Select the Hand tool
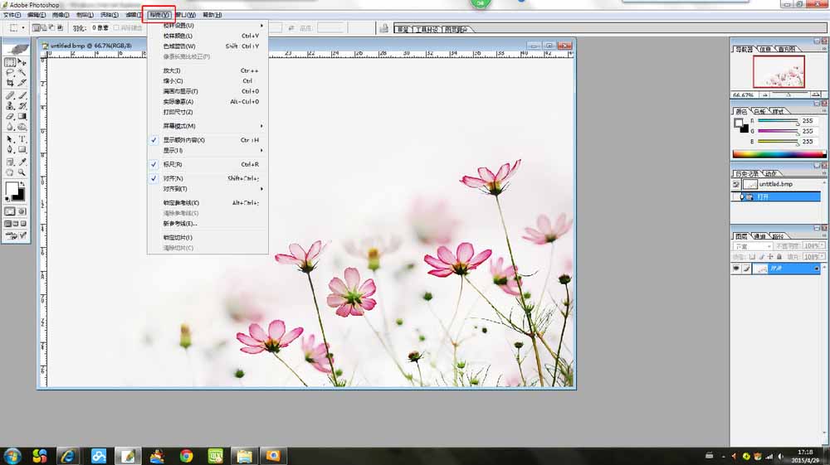 click(x=10, y=172)
